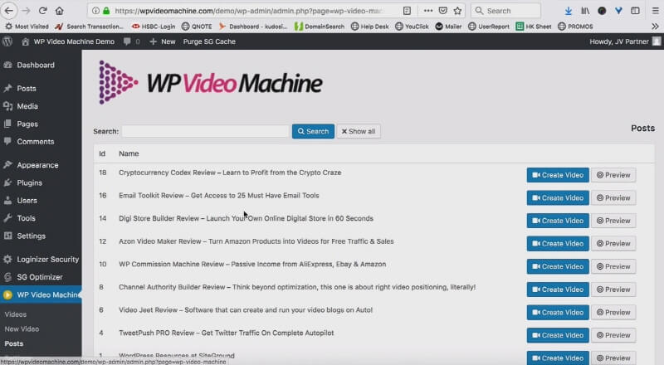Open WP Video Machine Demo site link

[x=74, y=41]
